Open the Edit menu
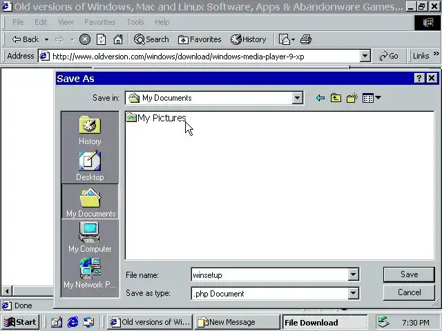Image resolution: width=442 pixels, height=331 pixels. point(41,22)
